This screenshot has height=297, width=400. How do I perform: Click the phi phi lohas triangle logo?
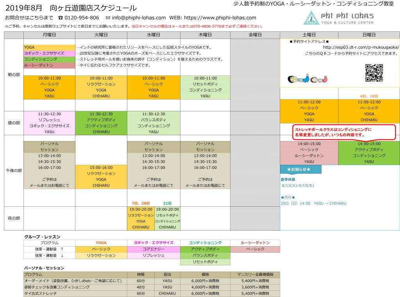tap(311, 18)
